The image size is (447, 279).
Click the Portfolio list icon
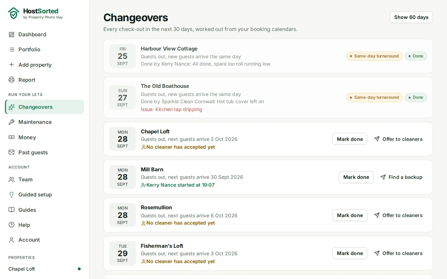click(11, 49)
